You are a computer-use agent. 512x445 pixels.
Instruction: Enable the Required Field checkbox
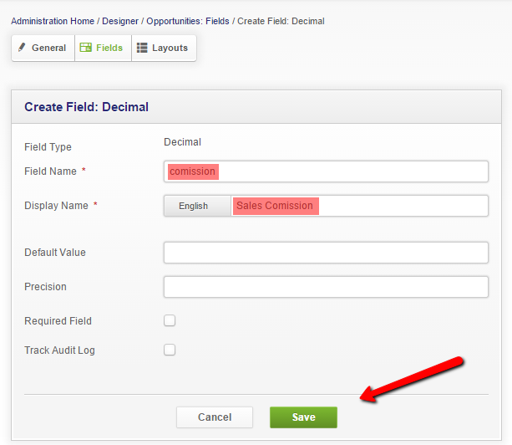pyautogui.click(x=170, y=320)
